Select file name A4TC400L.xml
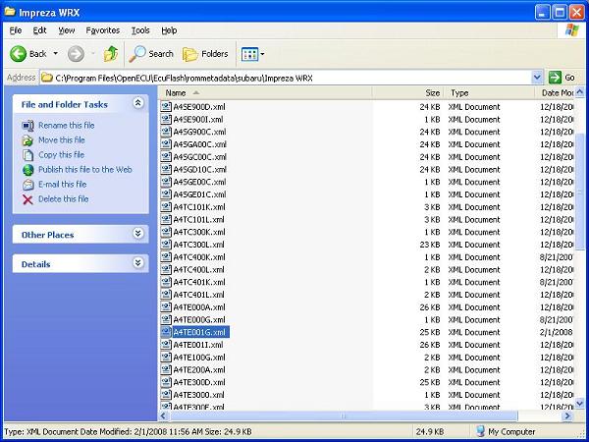Viewport: 589px width, 442px height. tap(198, 269)
